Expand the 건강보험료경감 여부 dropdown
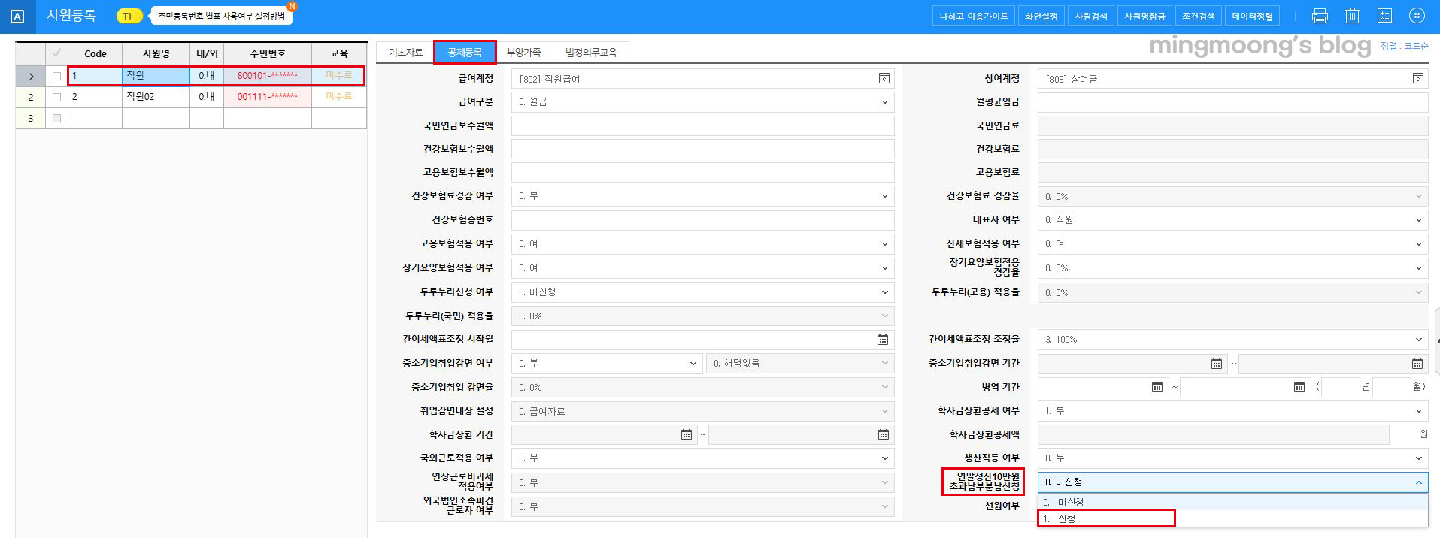The height and width of the screenshot is (538, 1440). pyautogui.click(x=884, y=196)
